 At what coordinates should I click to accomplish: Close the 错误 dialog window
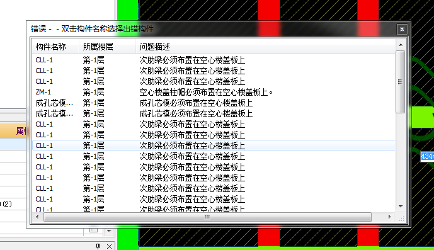pos(402,29)
